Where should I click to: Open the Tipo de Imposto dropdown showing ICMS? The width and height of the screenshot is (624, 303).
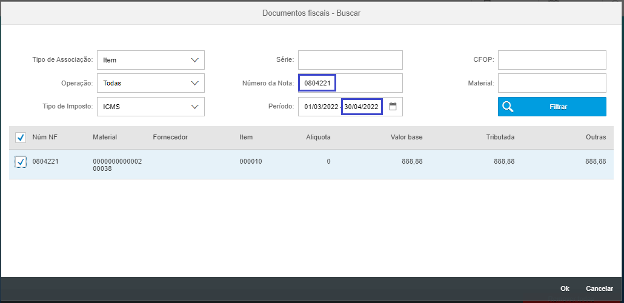coord(151,107)
